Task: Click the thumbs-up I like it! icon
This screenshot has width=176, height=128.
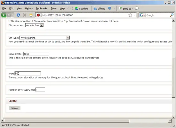Action: [x=95, y=8]
